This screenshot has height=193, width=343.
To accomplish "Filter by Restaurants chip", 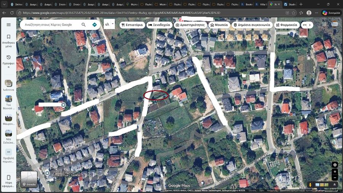I will (x=132, y=25).
